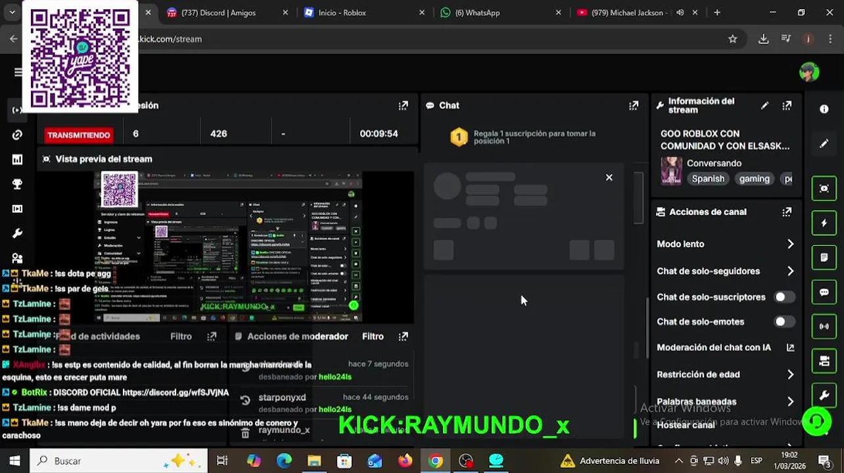Edit stream information with pencil icon
Image resolution: width=844 pixels, height=473 pixels.
[x=764, y=105]
